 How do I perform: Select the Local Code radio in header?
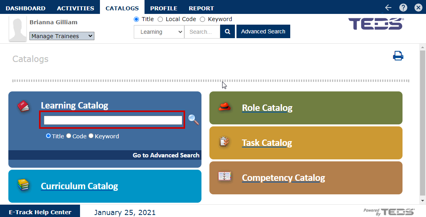[160, 19]
